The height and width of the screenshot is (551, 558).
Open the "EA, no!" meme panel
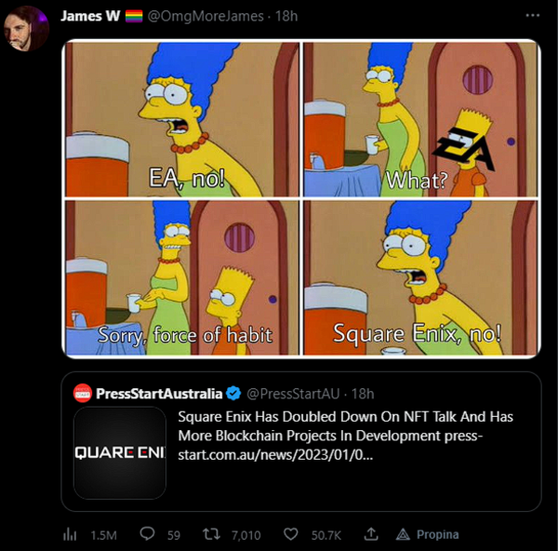coord(181,118)
